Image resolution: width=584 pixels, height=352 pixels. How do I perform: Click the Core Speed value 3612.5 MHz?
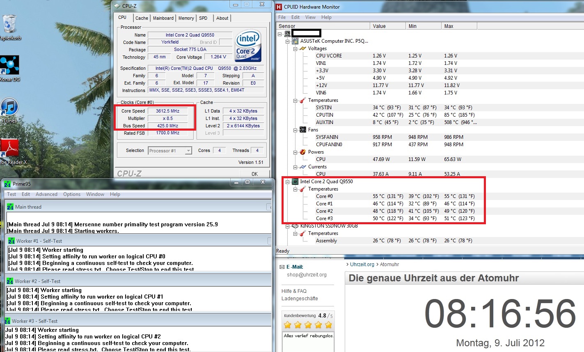pos(167,111)
